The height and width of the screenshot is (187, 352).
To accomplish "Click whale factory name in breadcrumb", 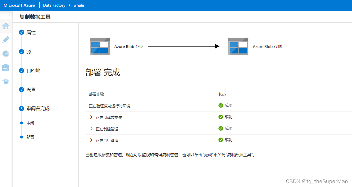I will pos(79,5).
